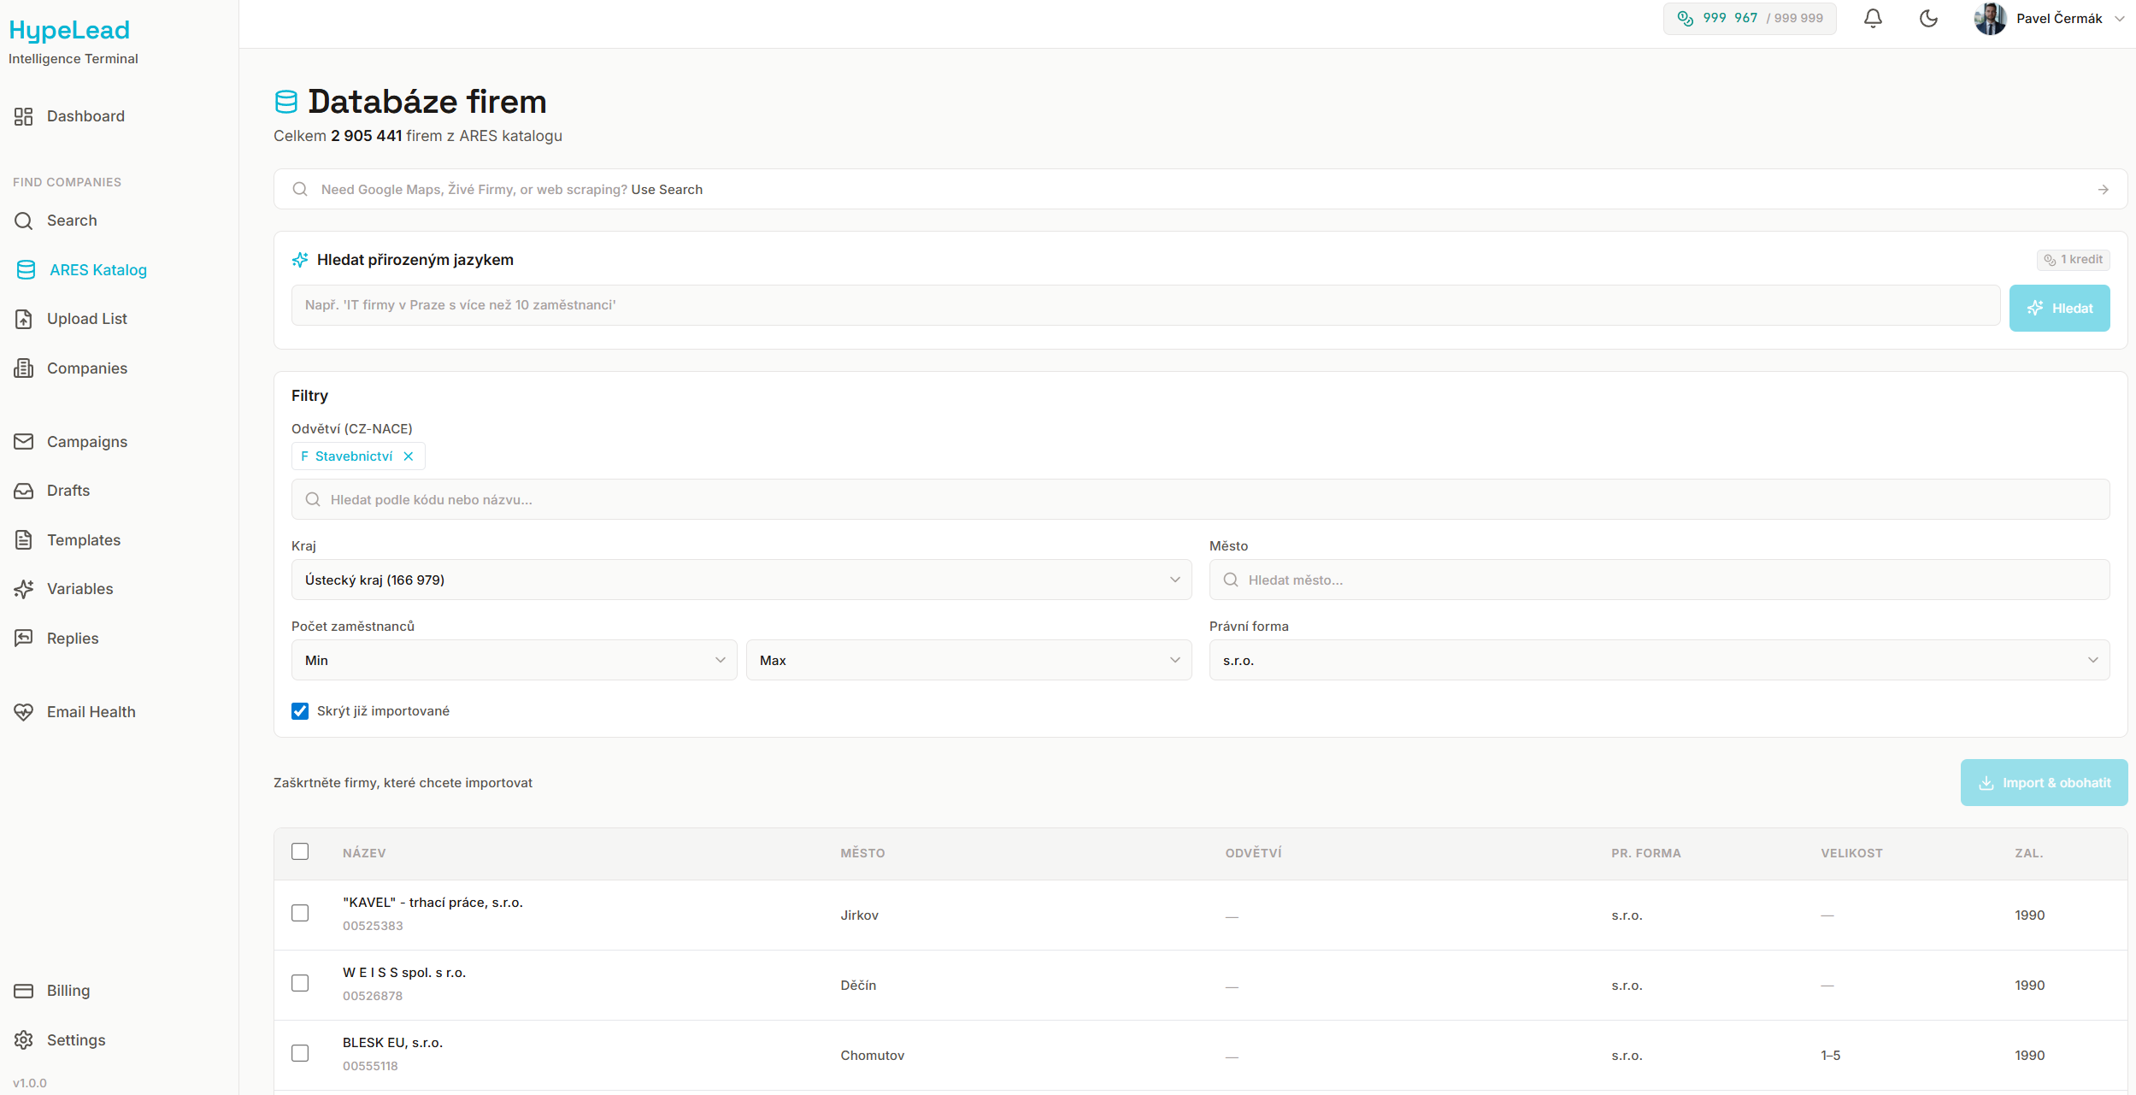Viewport: 2136px width, 1095px height.
Task: Click the Hledat město input field
Action: coord(1658,580)
